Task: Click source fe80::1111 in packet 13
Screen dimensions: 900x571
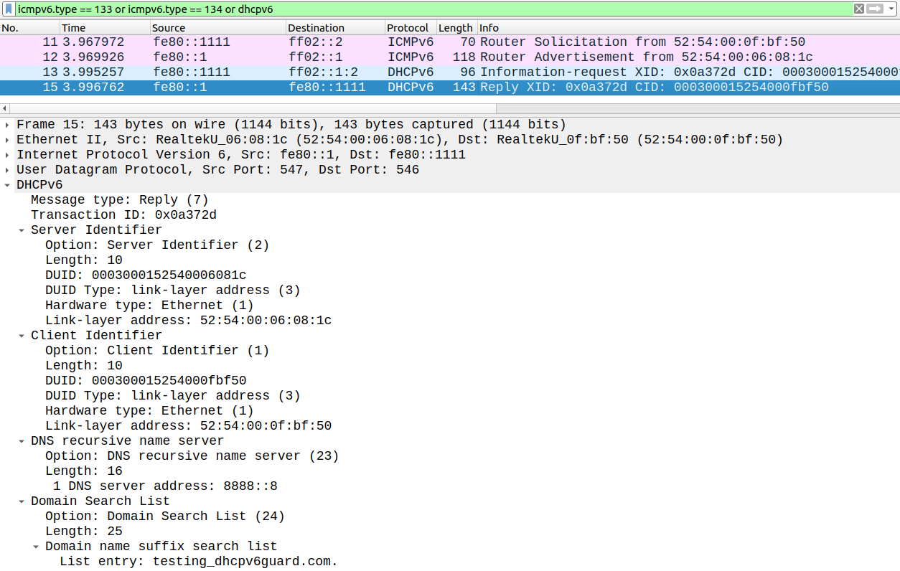Action: [x=192, y=72]
